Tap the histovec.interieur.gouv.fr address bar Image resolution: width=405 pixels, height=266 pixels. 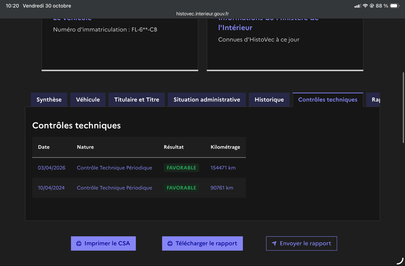coord(202,14)
